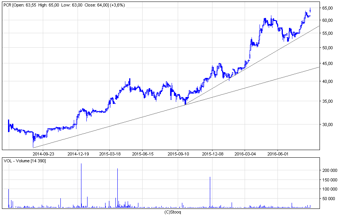Viewport: 344px width, 215px height.
Task: Click the 30,00 price axis label
Action: click(327, 124)
